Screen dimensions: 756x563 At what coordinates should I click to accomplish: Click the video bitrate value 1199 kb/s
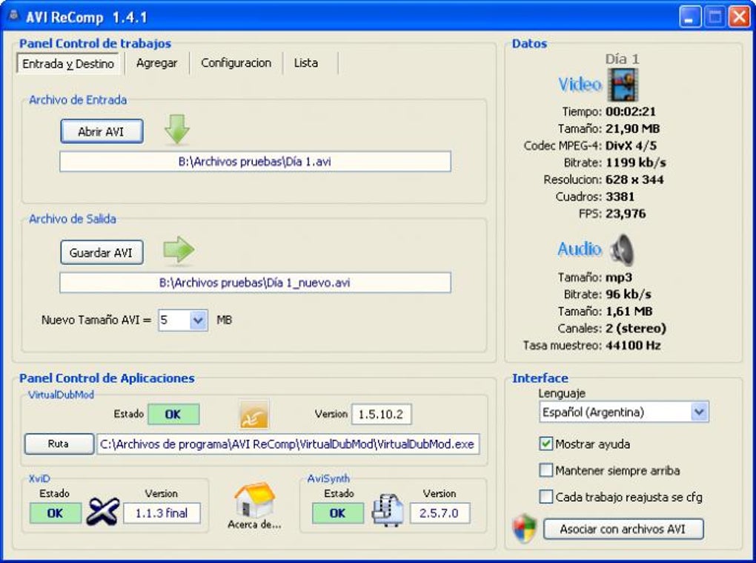635,162
